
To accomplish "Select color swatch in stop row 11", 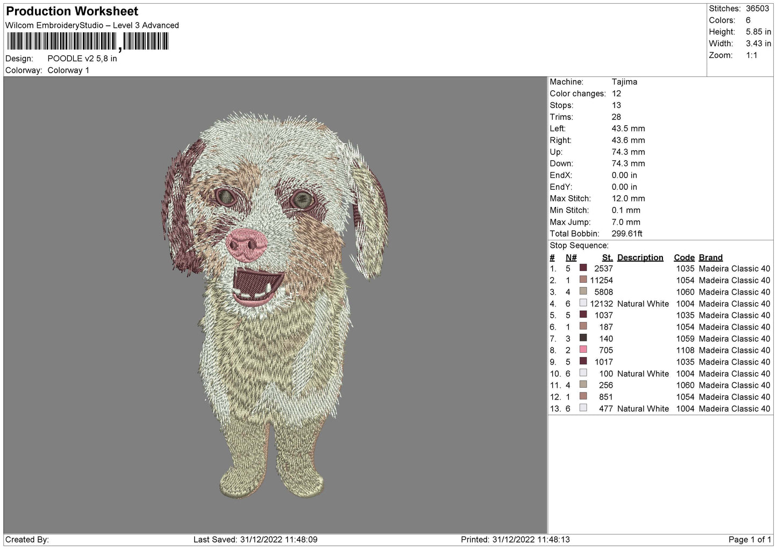I will pos(583,384).
